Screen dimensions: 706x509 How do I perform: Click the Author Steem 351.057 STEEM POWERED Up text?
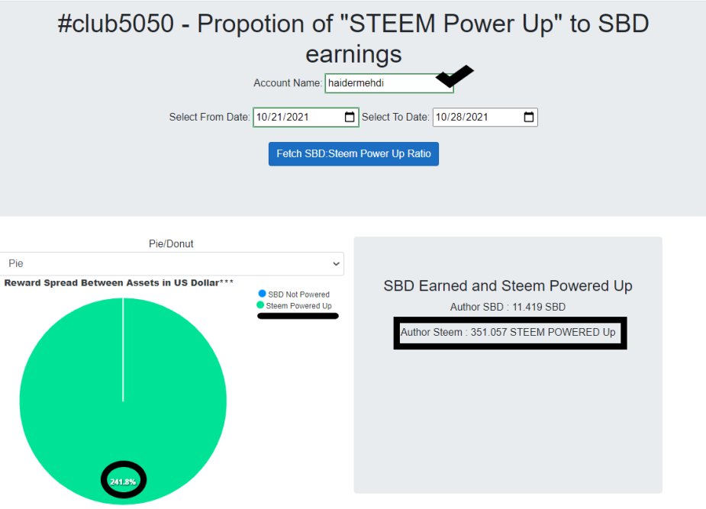[x=508, y=333]
